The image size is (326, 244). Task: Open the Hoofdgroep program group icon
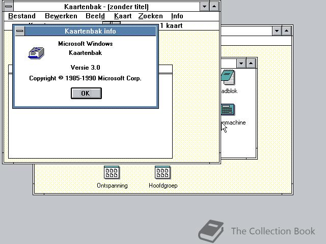pos(162,172)
